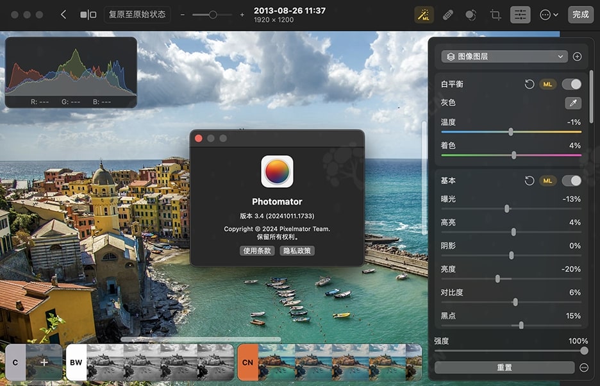Pick gray point with 灰色 eyedropper
600x386 pixels.
tap(573, 103)
